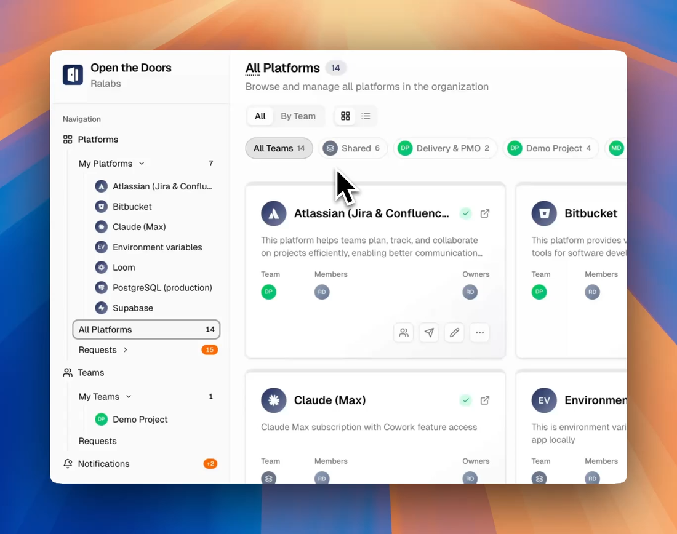Open the Supabase sidebar entry
The width and height of the screenshot is (677, 534).
coord(132,308)
